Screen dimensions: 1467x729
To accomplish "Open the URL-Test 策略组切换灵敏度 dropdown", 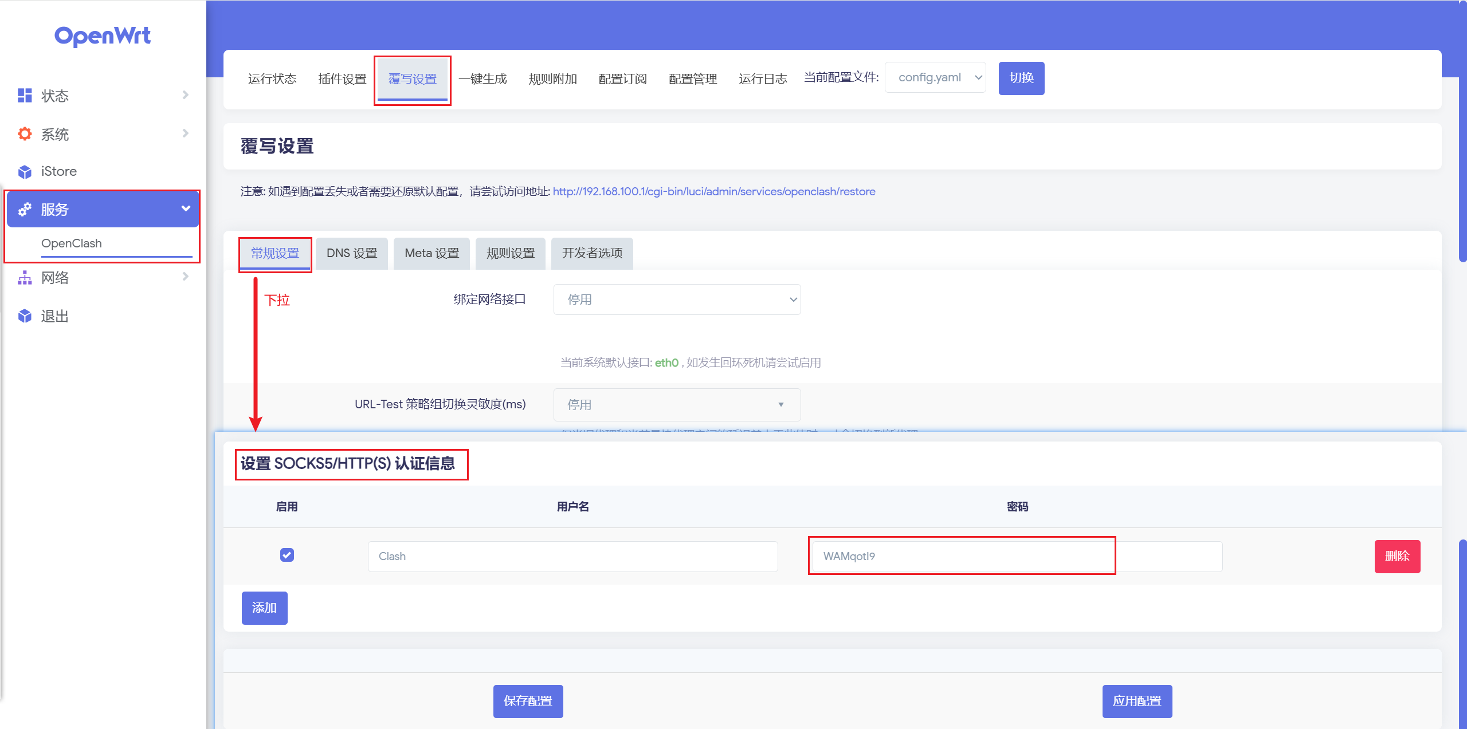I will coord(677,404).
